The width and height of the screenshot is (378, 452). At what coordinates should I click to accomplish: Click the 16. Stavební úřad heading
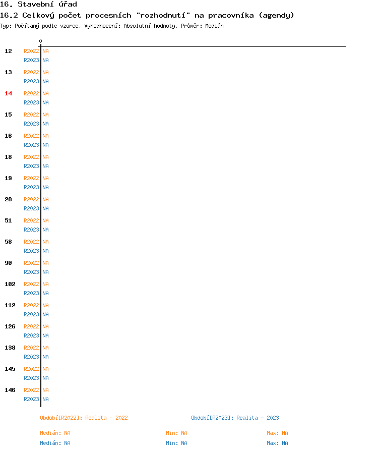[x=39, y=5]
